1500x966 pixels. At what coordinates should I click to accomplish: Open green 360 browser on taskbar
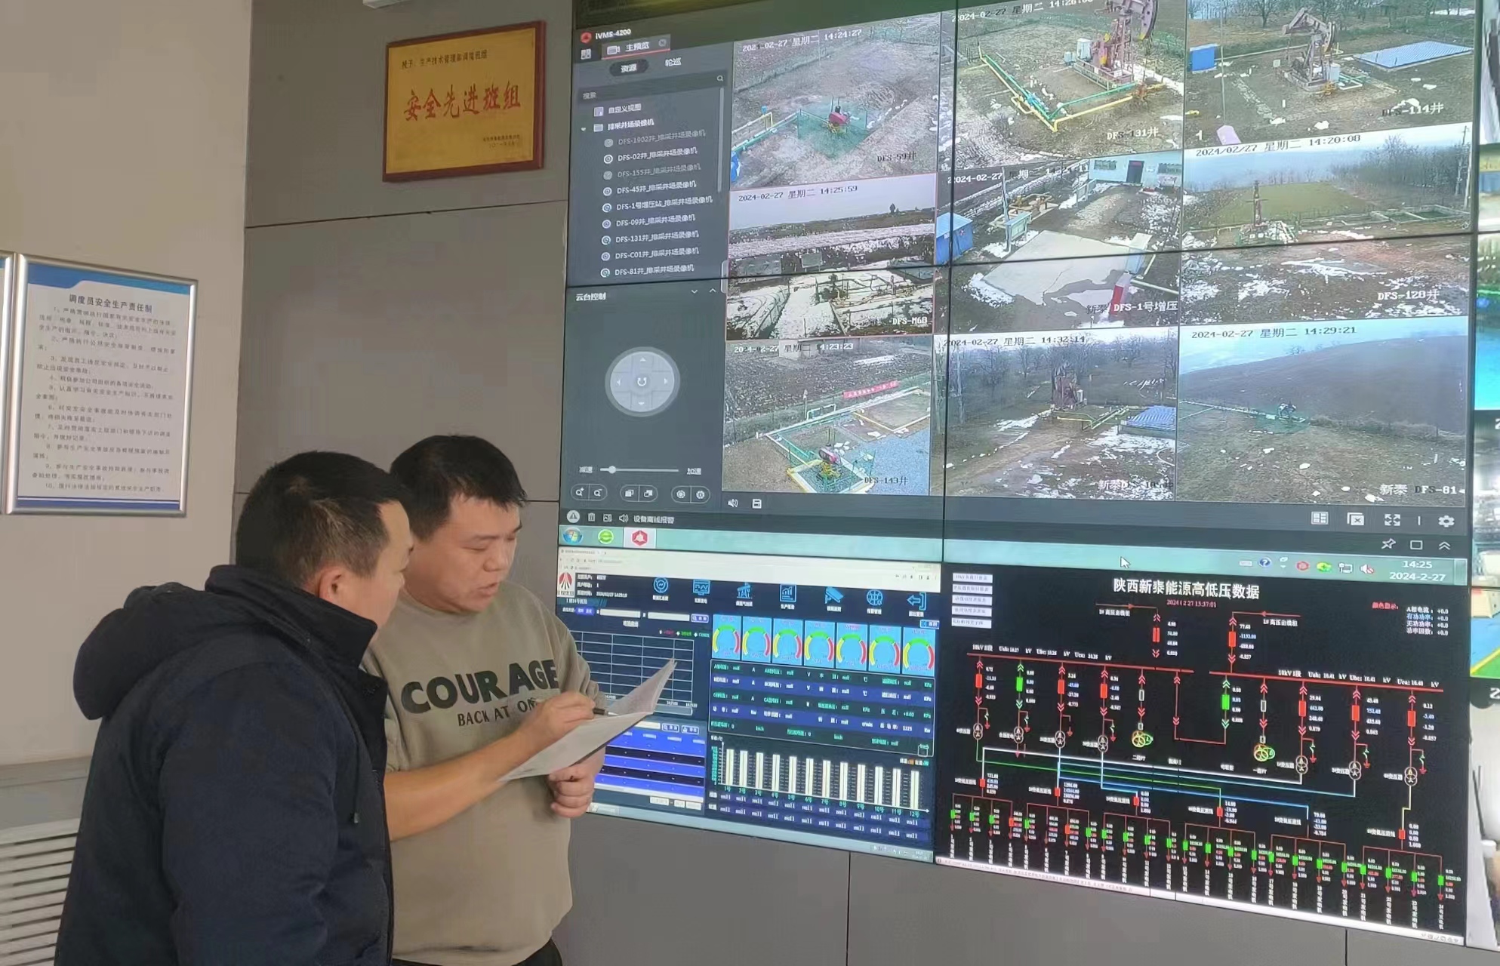605,537
